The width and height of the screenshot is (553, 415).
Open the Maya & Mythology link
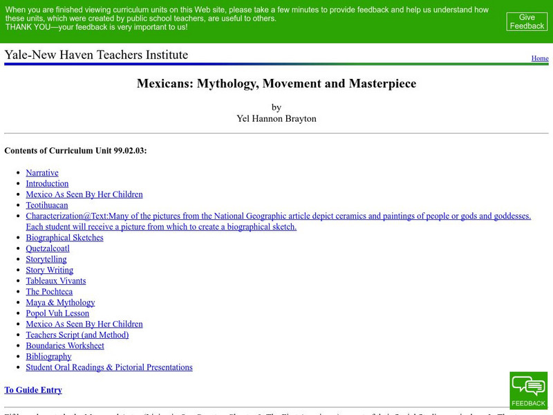(x=60, y=302)
